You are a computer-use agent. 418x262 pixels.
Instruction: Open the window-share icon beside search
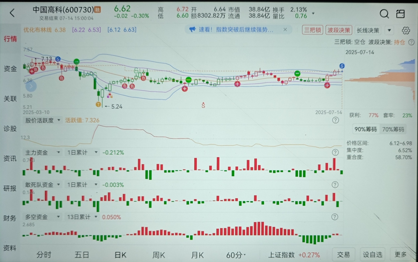tap(400, 14)
